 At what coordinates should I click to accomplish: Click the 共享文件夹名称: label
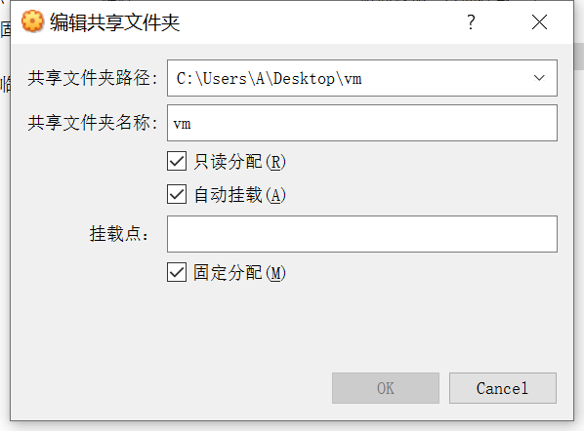point(93,123)
